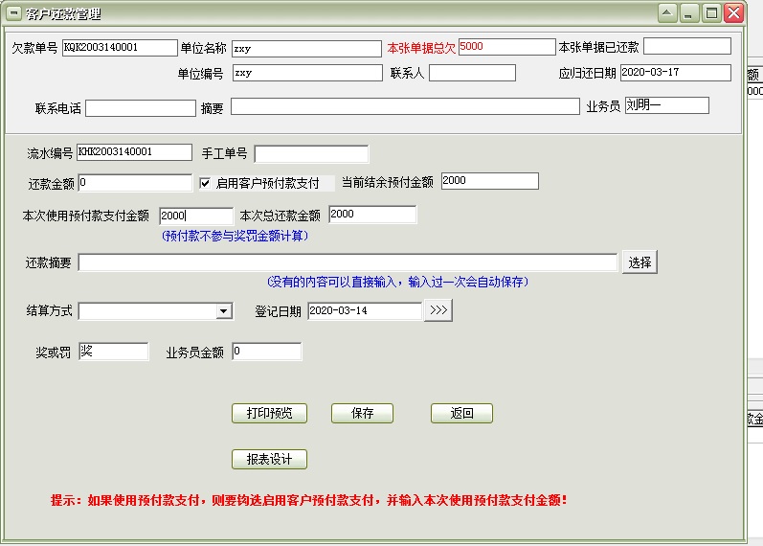Viewport: 763px width, 546px height.
Task: Open the window system menu icon
Action: click(13, 13)
